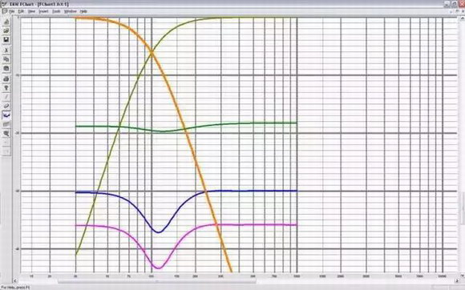Click the Open file icon in left toolbar
Screen dimensions: 465x290
click(x=6, y=30)
